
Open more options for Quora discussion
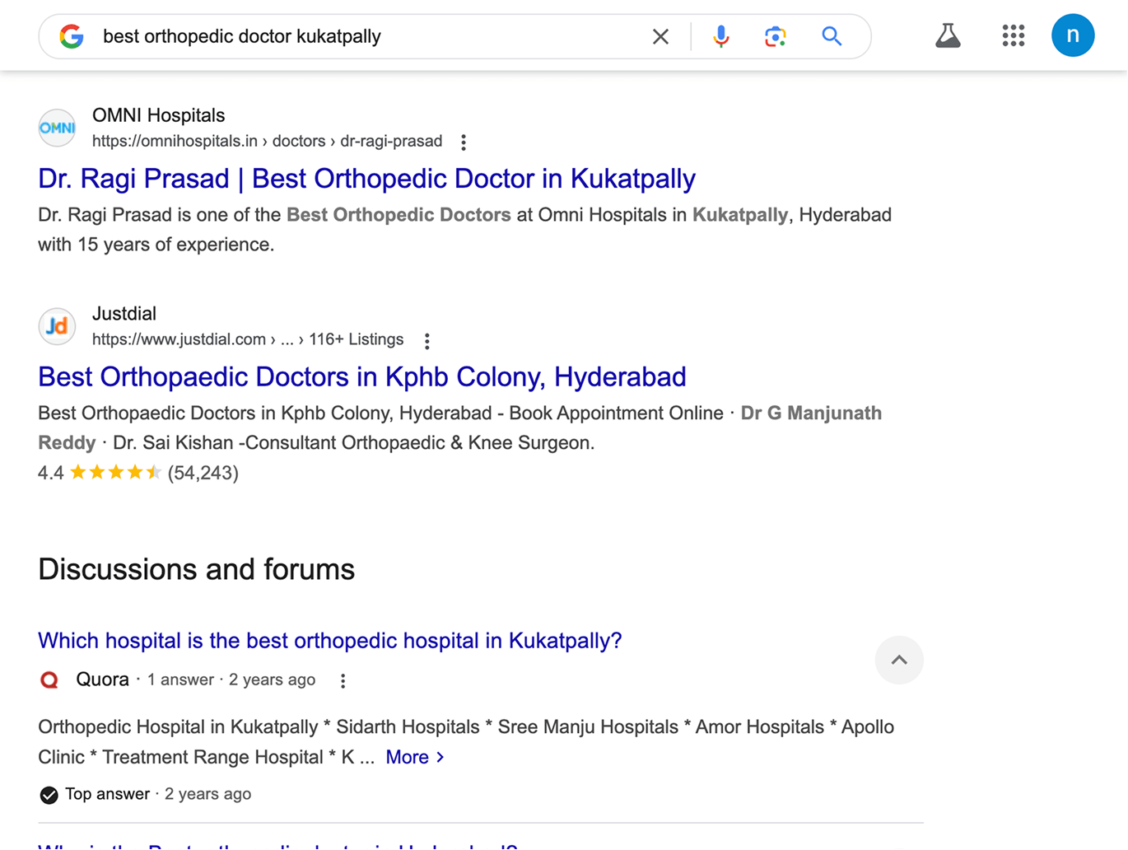(x=343, y=681)
